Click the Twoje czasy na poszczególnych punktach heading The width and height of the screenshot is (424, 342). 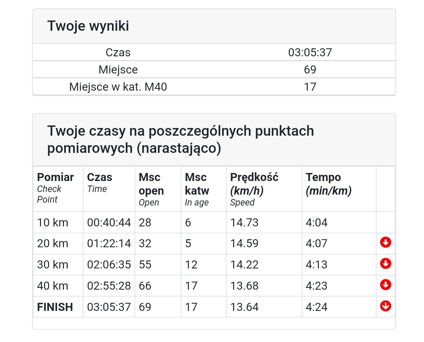(181, 139)
